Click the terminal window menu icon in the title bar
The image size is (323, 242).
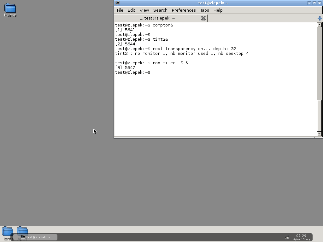click(x=117, y=3)
